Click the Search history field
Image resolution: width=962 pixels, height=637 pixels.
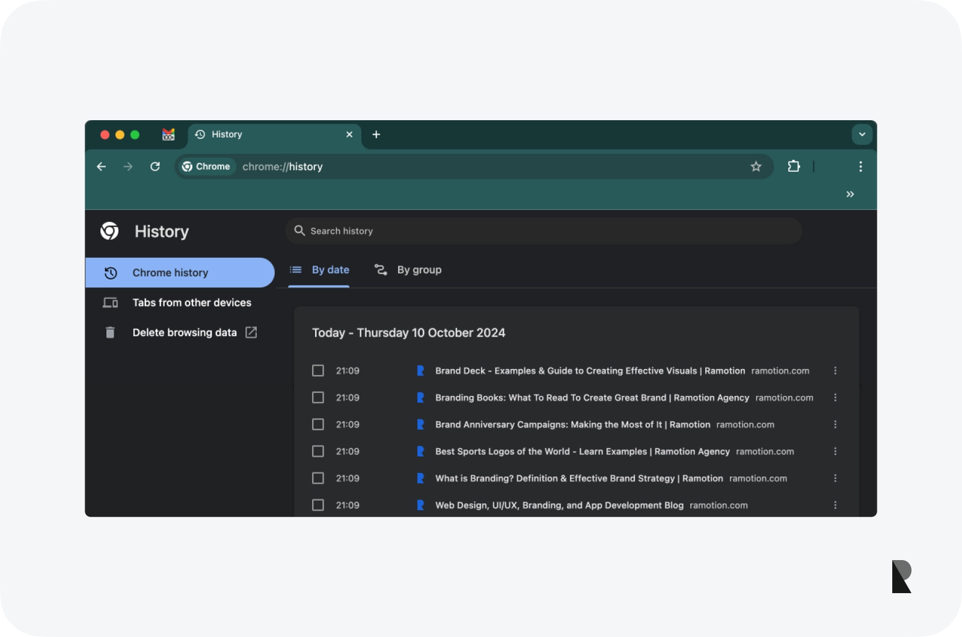pyautogui.click(x=544, y=231)
